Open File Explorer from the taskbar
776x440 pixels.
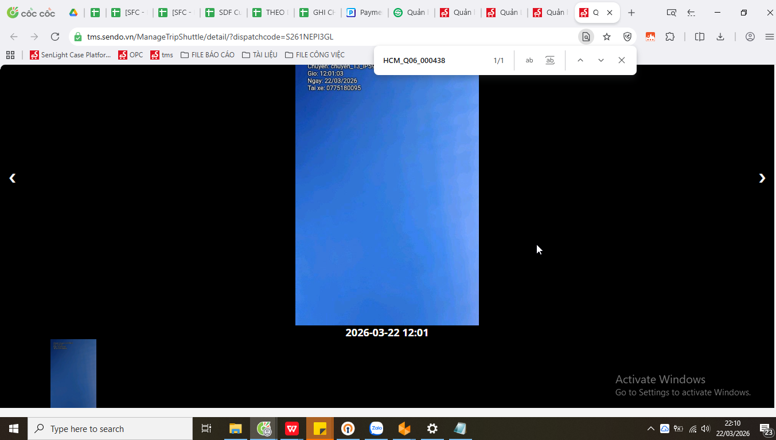[236, 429]
